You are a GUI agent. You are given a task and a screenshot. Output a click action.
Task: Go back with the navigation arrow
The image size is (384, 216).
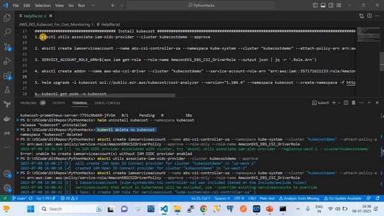(x=113, y=5)
